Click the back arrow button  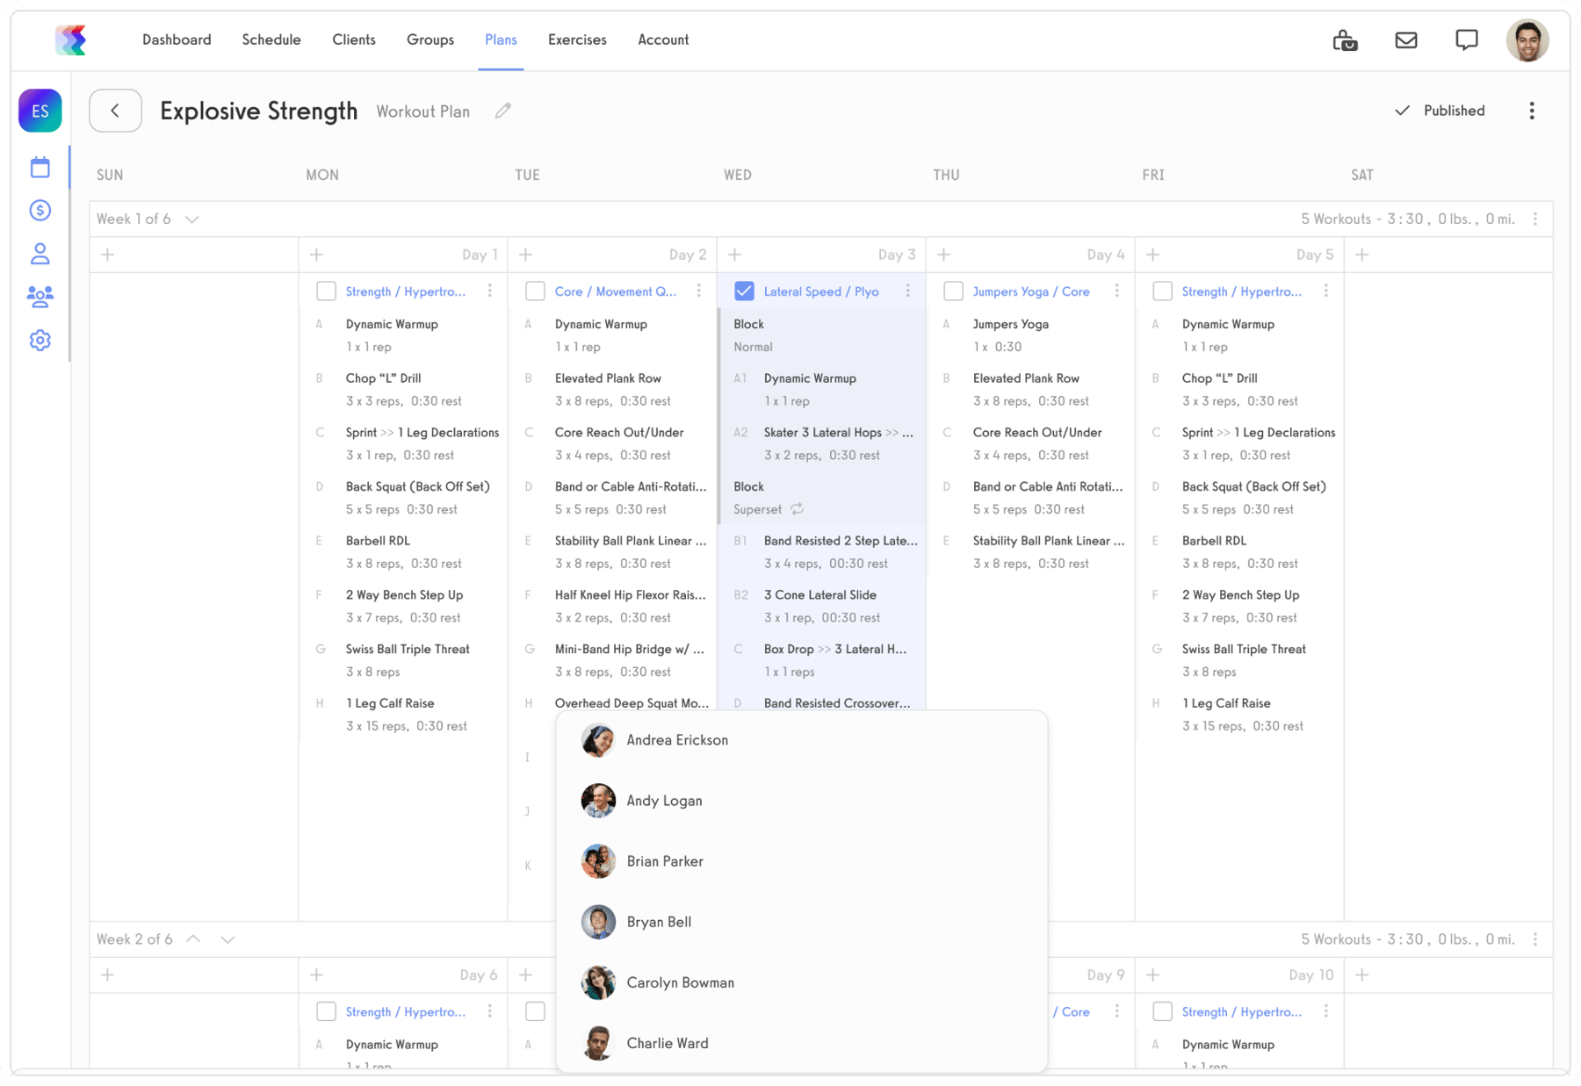click(115, 111)
